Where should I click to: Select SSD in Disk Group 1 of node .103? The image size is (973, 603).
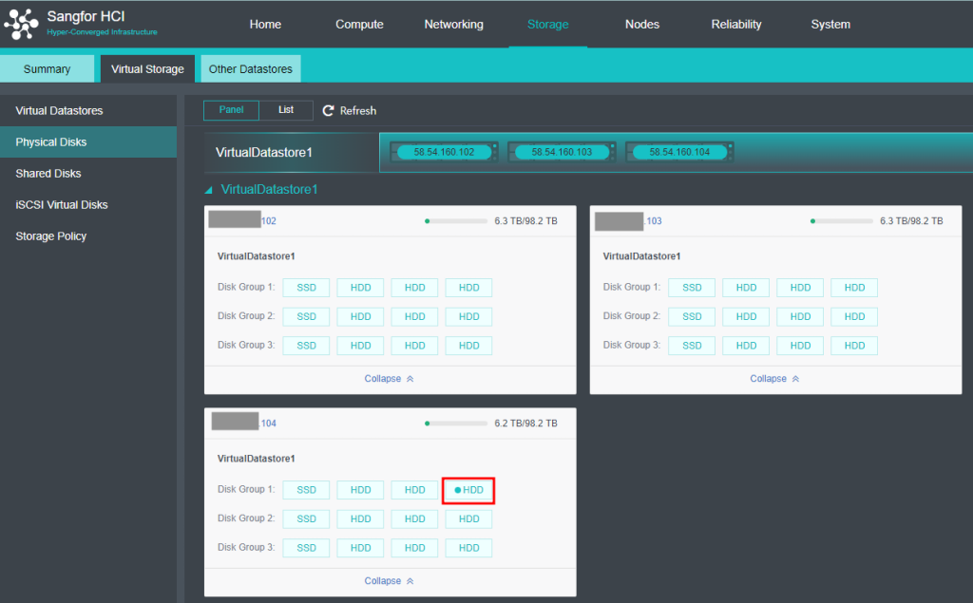[692, 288]
